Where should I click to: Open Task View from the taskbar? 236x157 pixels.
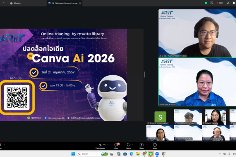(x=112, y=154)
